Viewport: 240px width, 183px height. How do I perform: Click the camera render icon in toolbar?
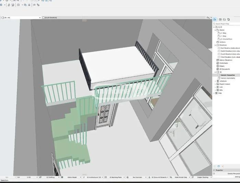pyautogui.click(x=19, y=5)
